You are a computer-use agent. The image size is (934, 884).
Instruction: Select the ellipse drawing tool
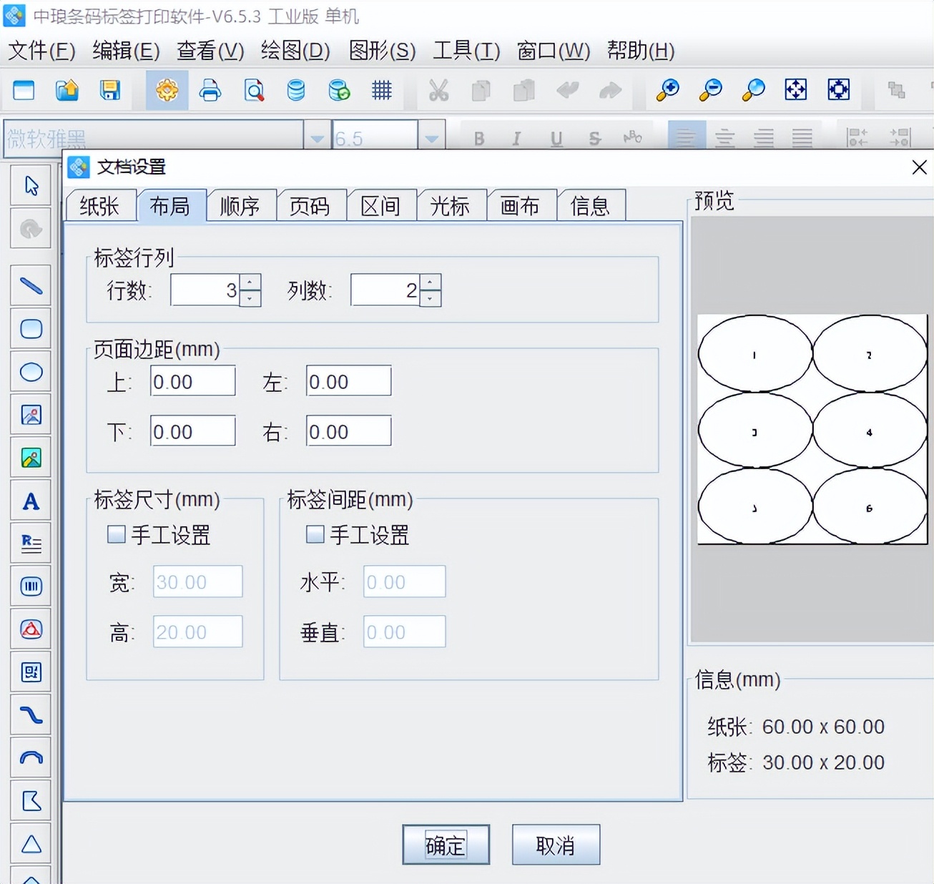coord(31,372)
